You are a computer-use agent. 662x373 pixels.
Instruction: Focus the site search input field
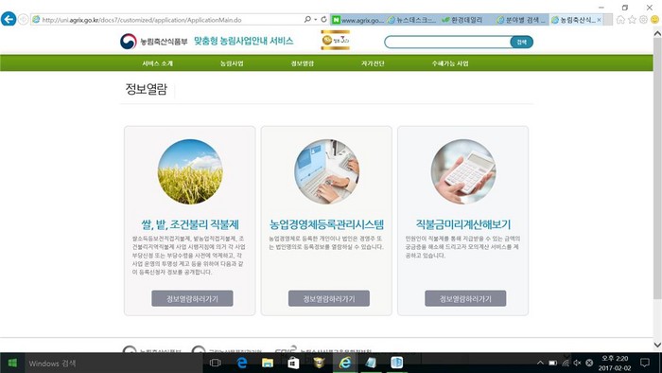click(x=447, y=42)
